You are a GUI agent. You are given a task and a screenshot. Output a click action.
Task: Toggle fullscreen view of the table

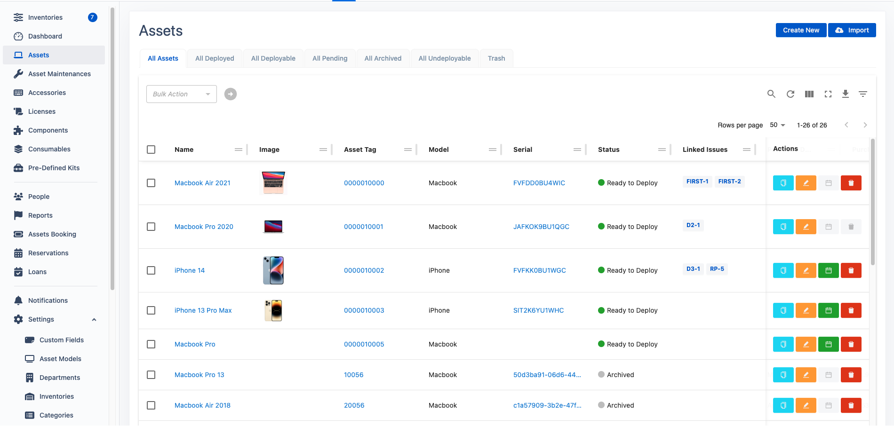pos(828,94)
